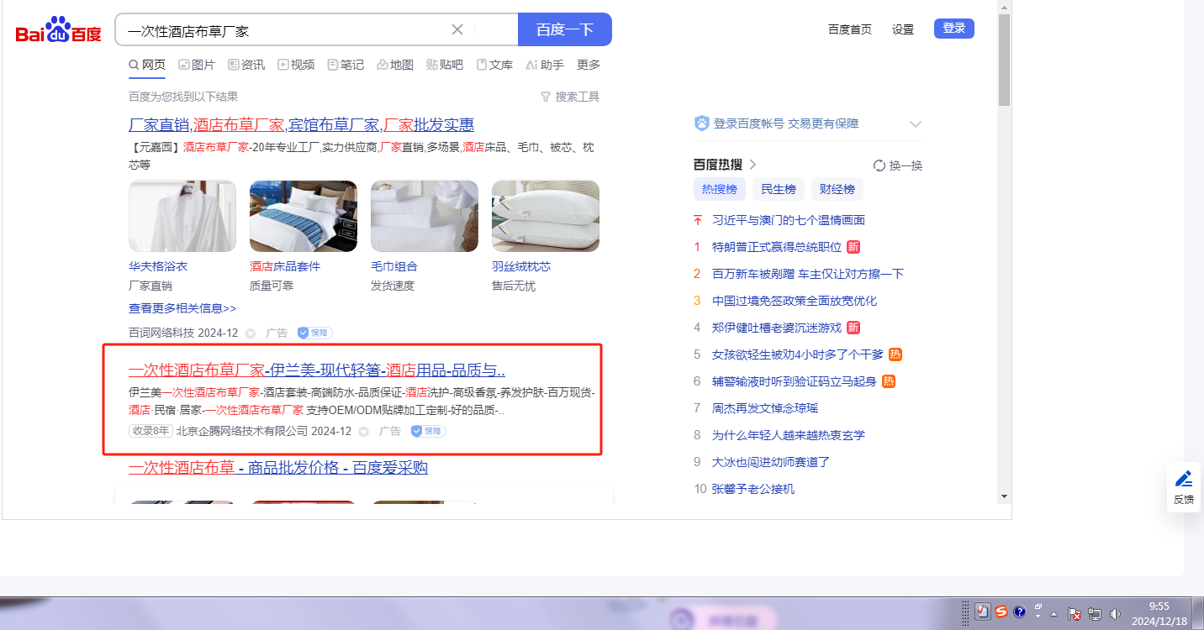Click the 毛巾组合 towel thumbnail
The width and height of the screenshot is (1204, 630).
[425, 216]
